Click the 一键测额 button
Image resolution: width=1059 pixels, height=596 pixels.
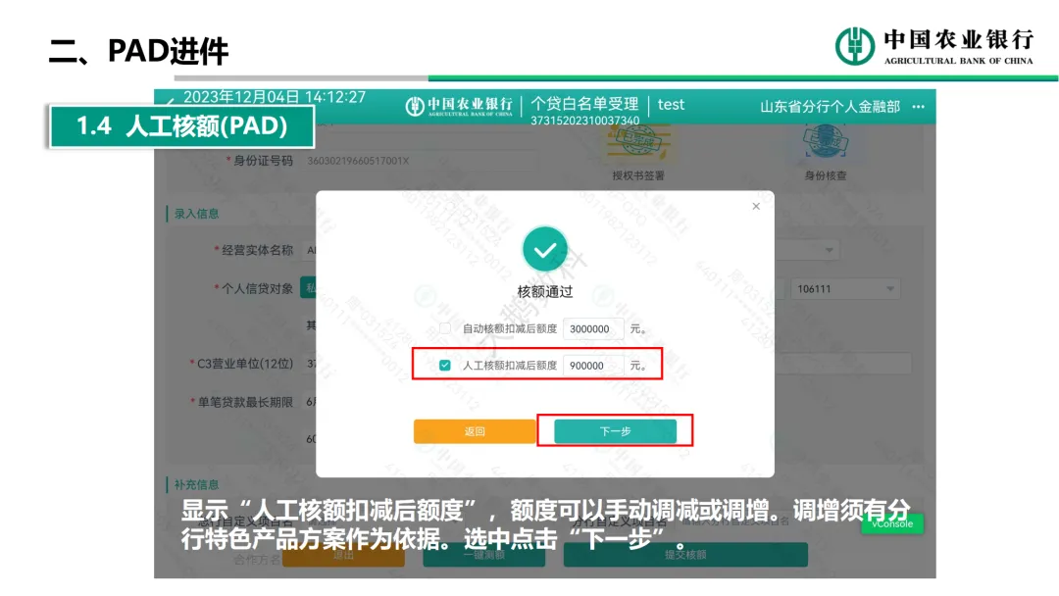pyautogui.click(x=483, y=554)
